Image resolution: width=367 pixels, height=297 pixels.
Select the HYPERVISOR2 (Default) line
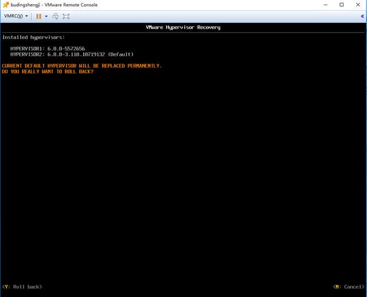point(72,55)
